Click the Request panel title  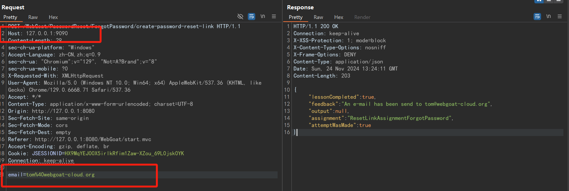[x=13, y=7]
